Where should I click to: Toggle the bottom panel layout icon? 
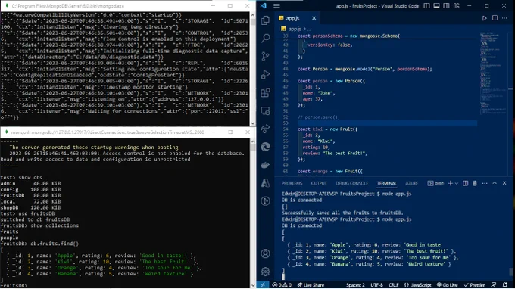436,6
